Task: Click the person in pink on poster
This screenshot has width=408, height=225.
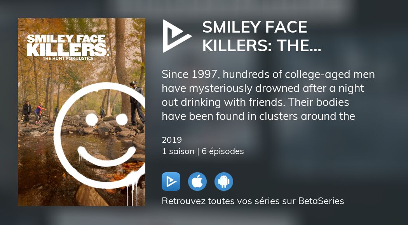Action: (x=39, y=112)
